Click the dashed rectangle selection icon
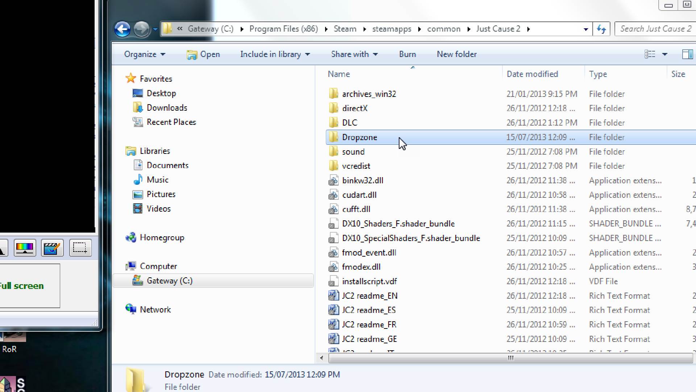Viewport: 696px width, 392px height. click(x=80, y=248)
